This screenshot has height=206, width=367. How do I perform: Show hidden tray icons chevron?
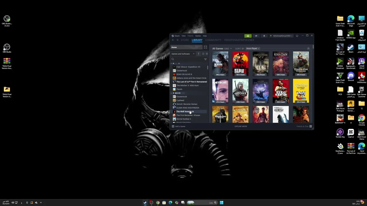click(41, 203)
